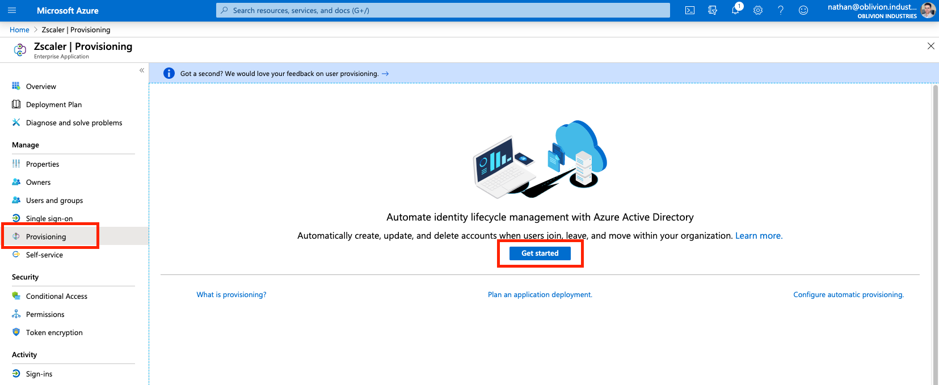The width and height of the screenshot is (939, 385).
Task: Open the portal settings gear
Action: click(x=758, y=10)
